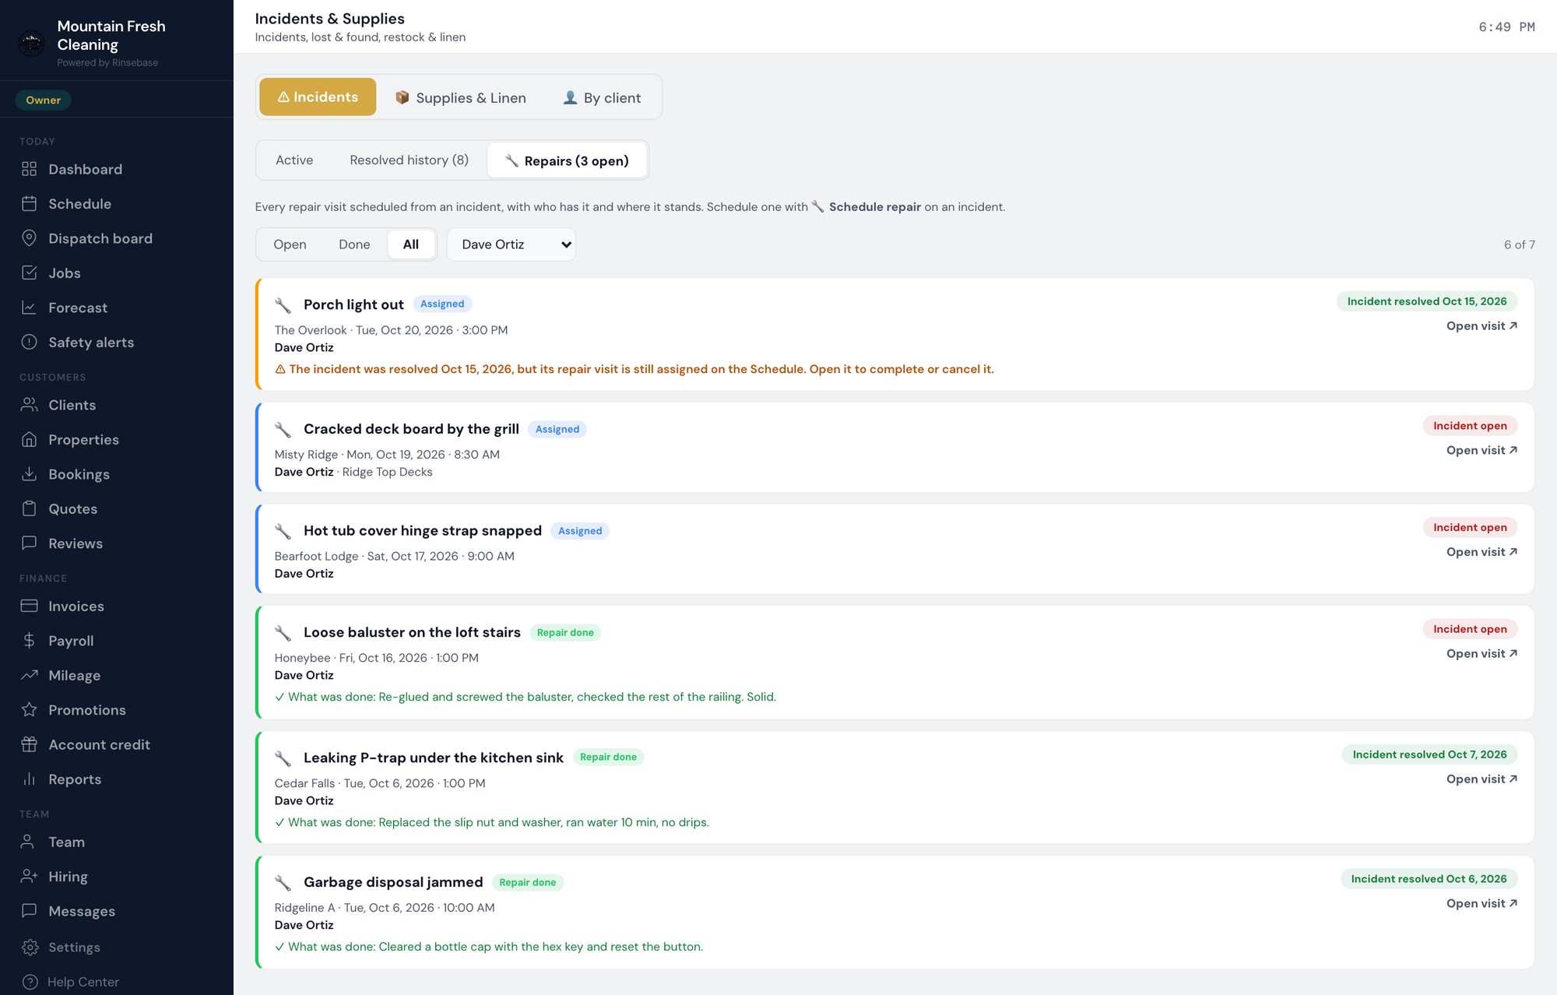1557x995 pixels.
Task: Open the Payroll dollar icon
Action: tap(29, 641)
